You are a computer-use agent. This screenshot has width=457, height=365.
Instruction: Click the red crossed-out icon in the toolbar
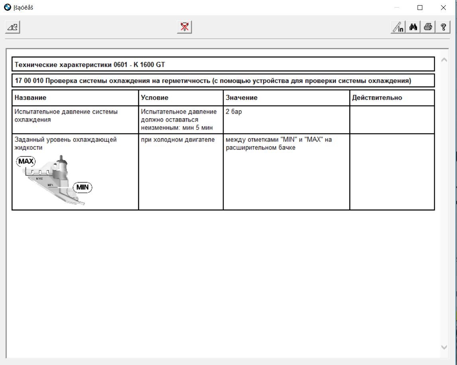[184, 27]
